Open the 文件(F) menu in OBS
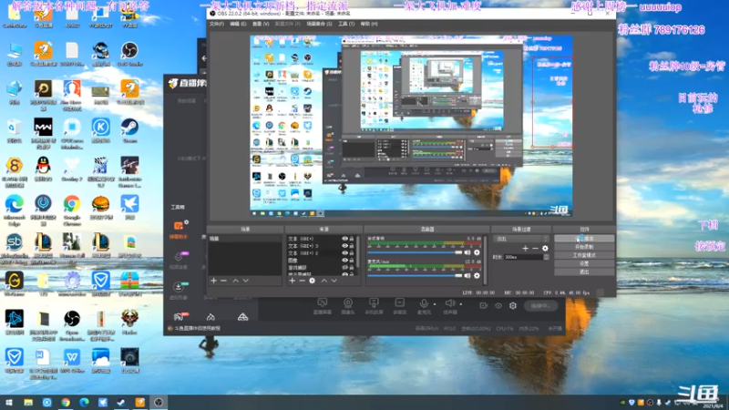729x410 pixels. point(216,24)
